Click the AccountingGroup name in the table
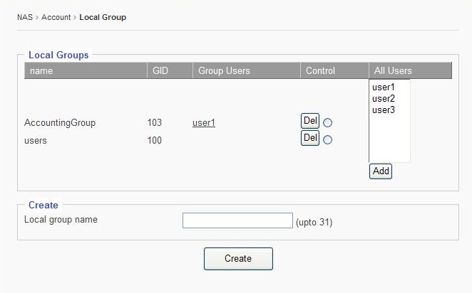The width and height of the screenshot is (472, 293). [x=60, y=123]
